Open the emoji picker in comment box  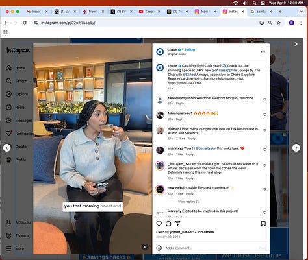pyautogui.click(x=159, y=248)
